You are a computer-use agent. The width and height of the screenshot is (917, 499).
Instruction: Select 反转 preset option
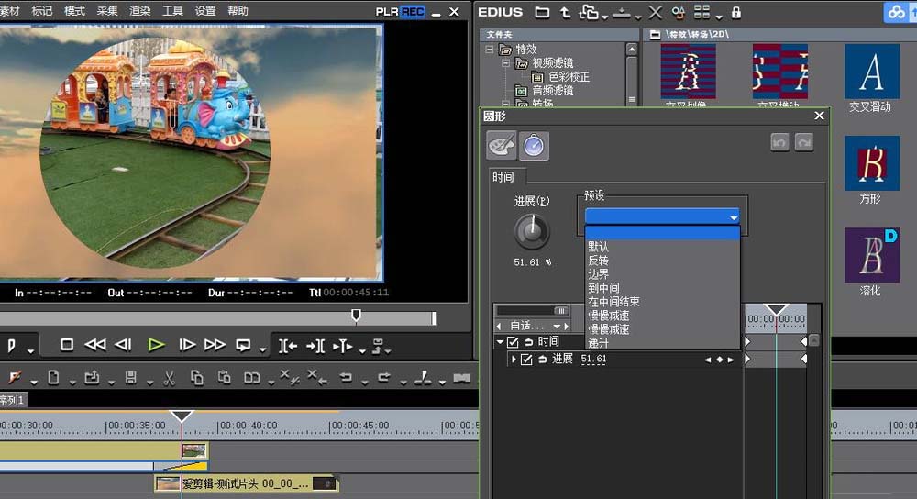598,261
